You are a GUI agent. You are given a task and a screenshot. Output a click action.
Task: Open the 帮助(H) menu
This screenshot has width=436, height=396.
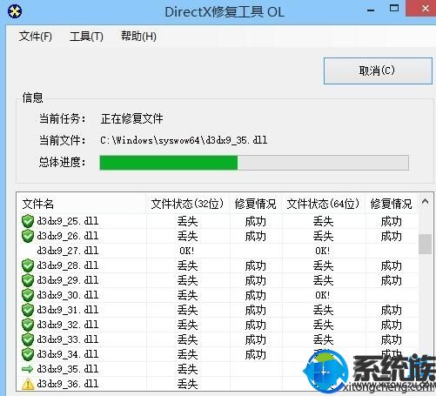(138, 37)
